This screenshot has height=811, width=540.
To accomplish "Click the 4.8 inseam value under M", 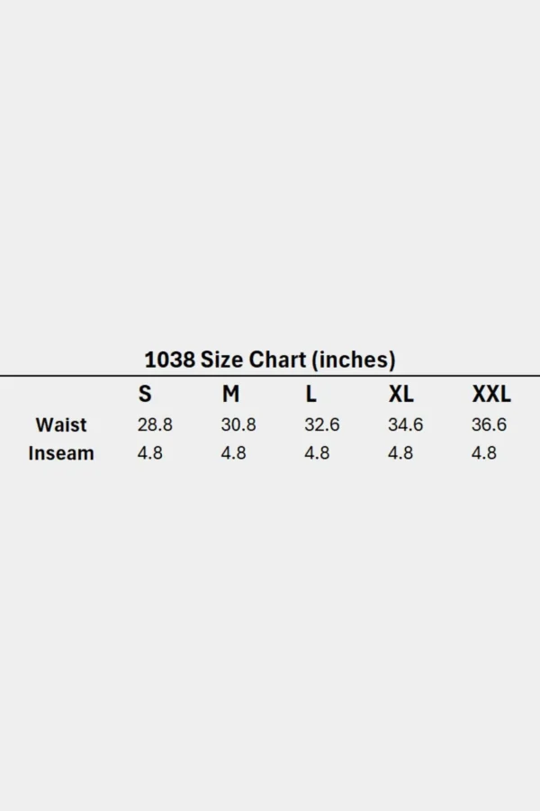I will click(233, 453).
